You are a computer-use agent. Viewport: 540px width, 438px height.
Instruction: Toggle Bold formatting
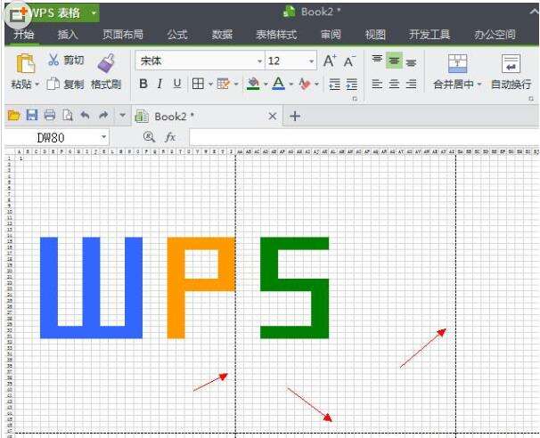pos(143,84)
